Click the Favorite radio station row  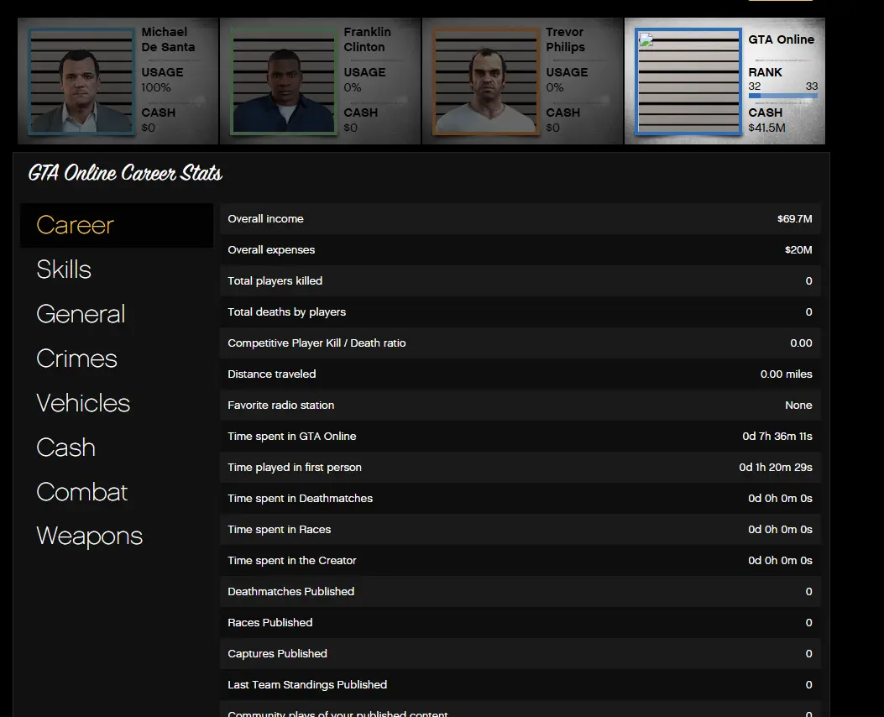[x=520, y=406]
